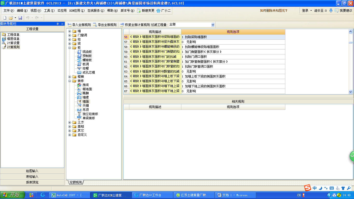Click the Save disk icon
354x199 pixels.
20,18
